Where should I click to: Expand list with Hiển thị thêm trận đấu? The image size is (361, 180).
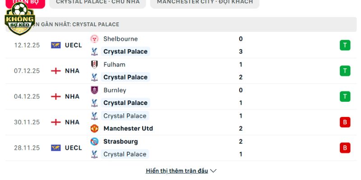click(177, 171)
